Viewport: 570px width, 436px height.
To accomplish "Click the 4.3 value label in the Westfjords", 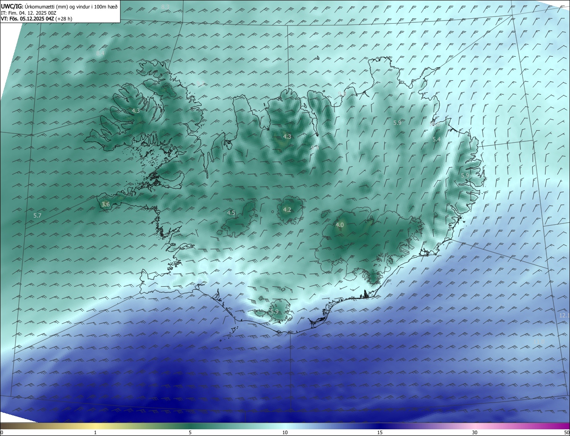I will (x=136, y=111).
